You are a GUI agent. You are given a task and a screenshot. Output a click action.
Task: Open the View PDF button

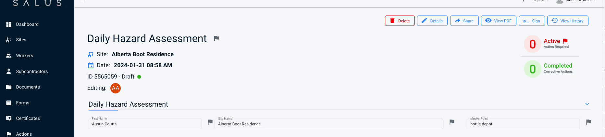[499, 21]
